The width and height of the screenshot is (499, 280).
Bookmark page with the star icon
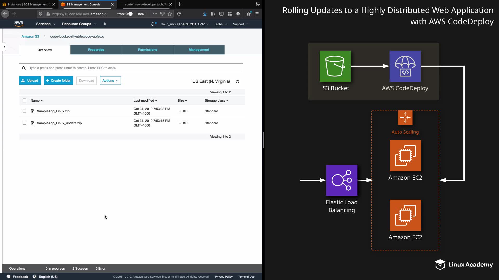coord(170,14)
